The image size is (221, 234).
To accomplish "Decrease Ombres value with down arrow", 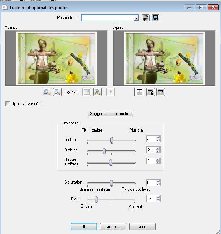I will coord(157,151).
